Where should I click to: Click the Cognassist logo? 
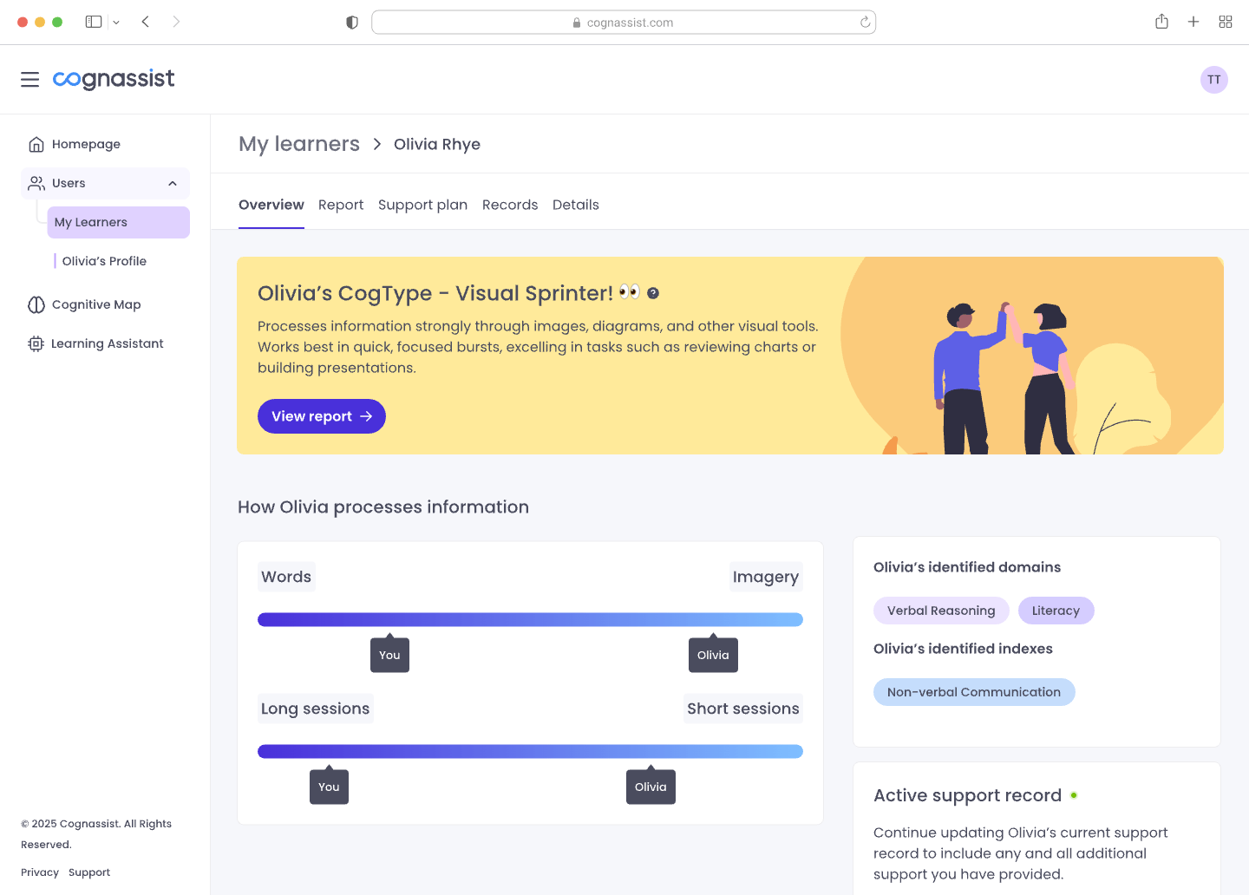[114, 79]
